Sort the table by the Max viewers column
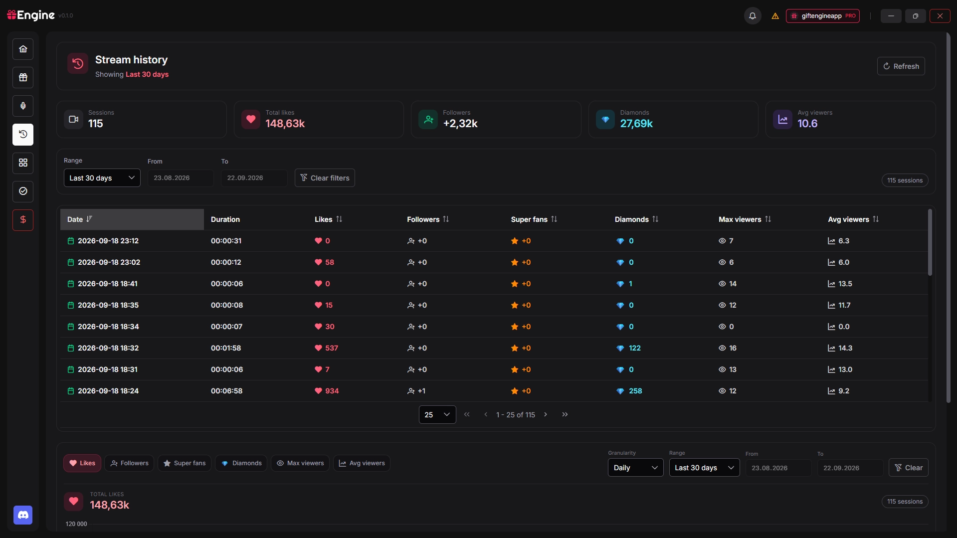957x538 pixels. click(745, 219)
